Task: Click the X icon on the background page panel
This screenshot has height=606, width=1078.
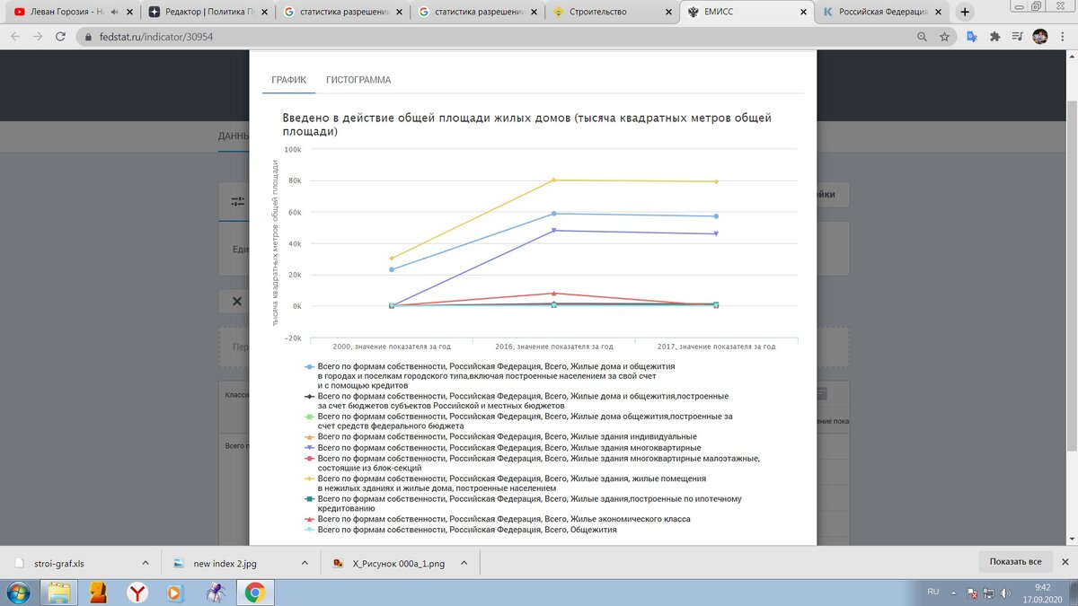Action: point(237,302)
